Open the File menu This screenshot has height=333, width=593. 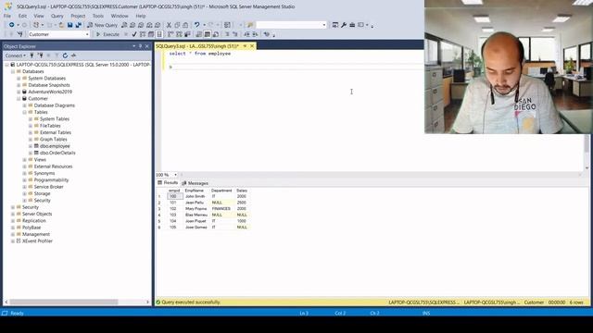click(x=7, y=16)
